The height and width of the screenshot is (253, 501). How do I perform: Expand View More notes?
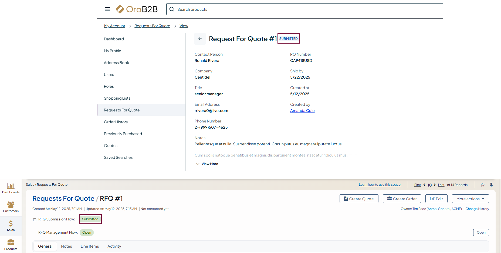207,164
